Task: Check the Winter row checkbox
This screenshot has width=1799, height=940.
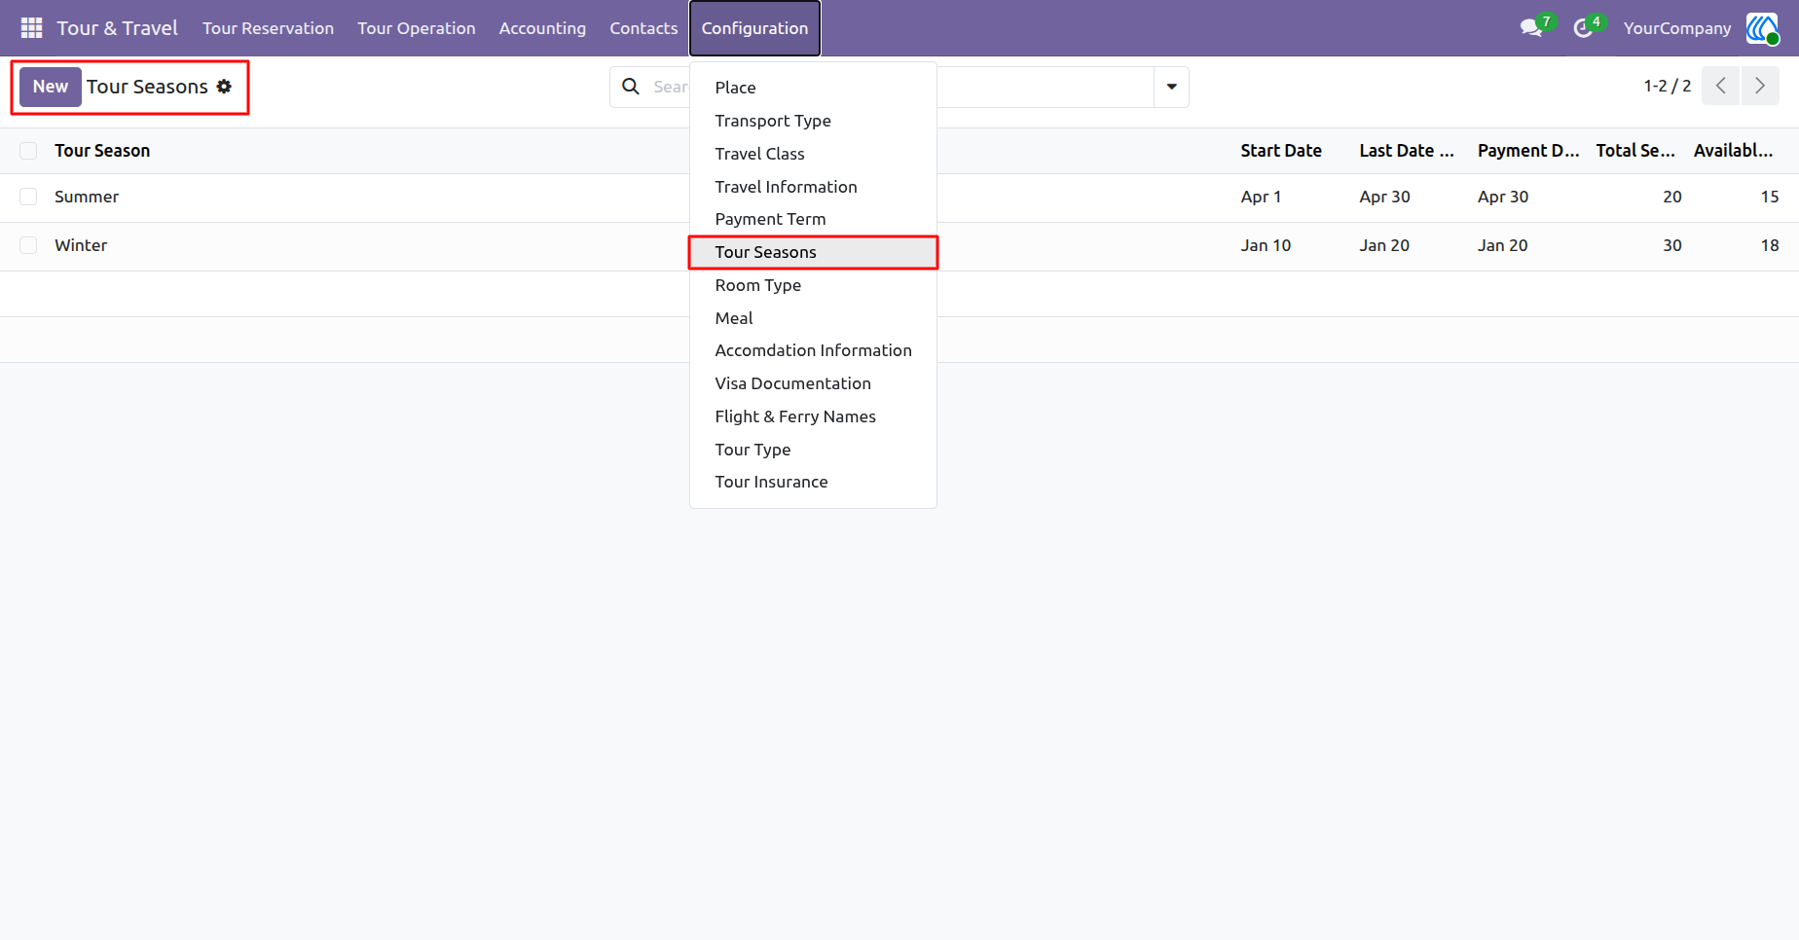Action: [x=28, y=245]
